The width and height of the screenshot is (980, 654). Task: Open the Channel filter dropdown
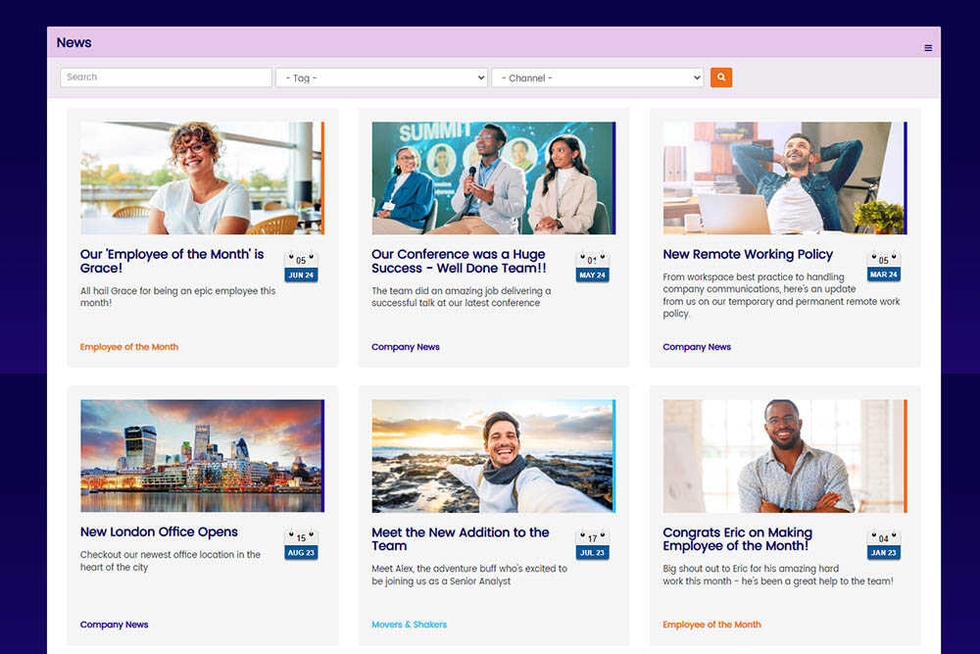point(598,77)
